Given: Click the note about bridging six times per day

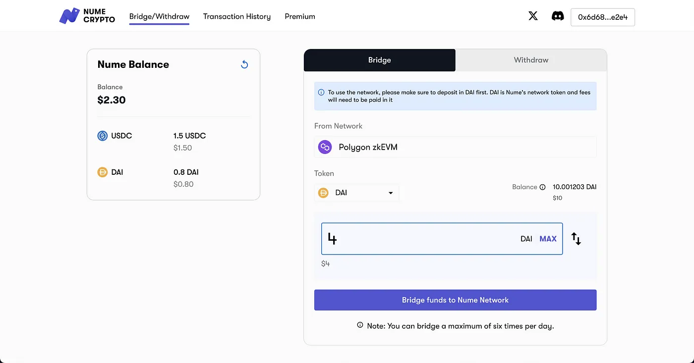Looking at the screenshot, I should click(461, 326).
